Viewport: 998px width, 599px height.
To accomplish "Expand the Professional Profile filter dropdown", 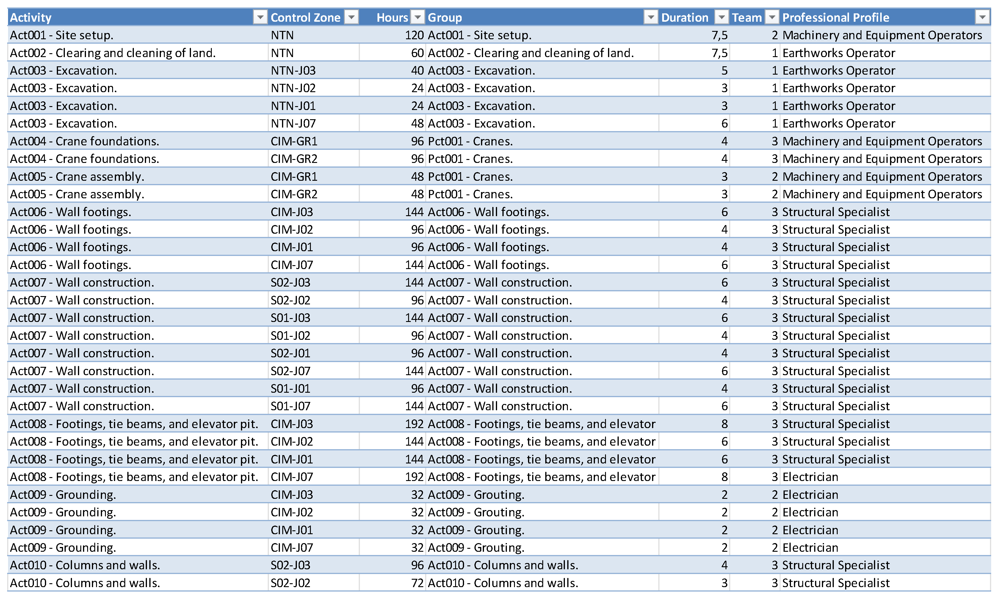I will tap(982, 17).
